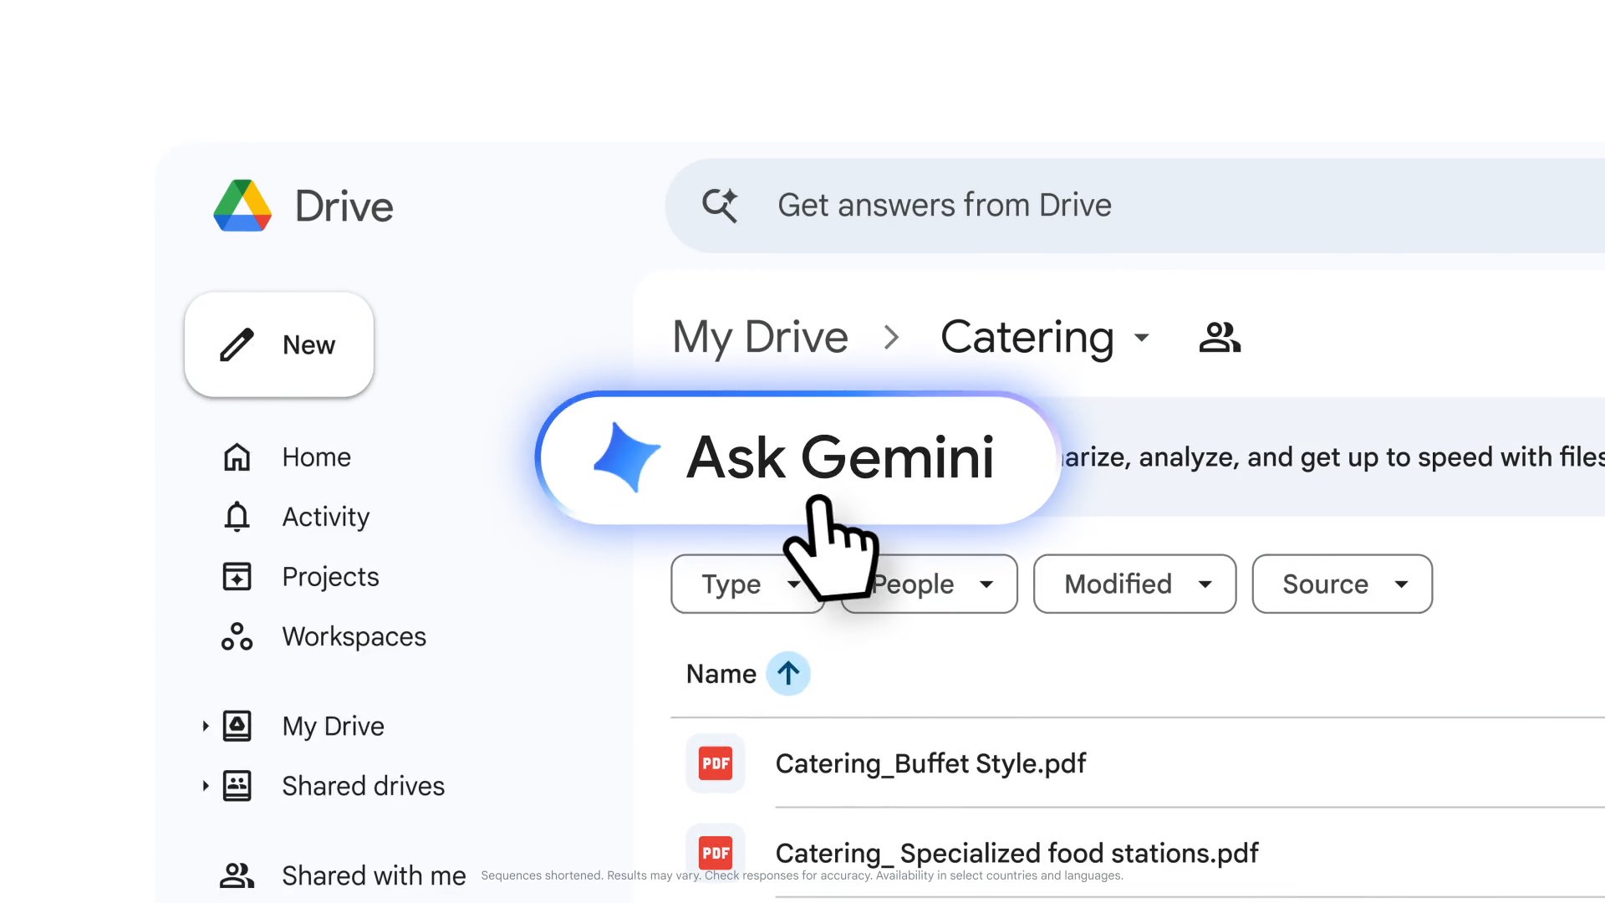Open Projects in the sidebar
Image resolution: width=1605 pixels, height=903 pixels.
pyautogui.click(x=330, y=577)
